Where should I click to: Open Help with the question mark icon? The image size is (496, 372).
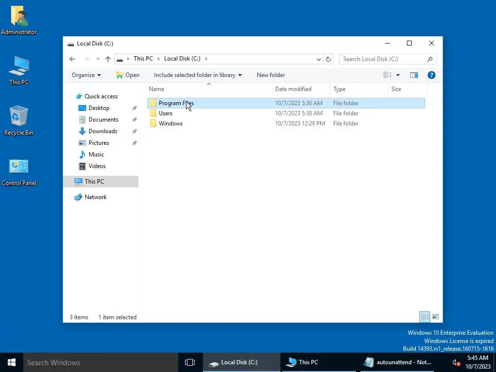[x=432, y=75]
